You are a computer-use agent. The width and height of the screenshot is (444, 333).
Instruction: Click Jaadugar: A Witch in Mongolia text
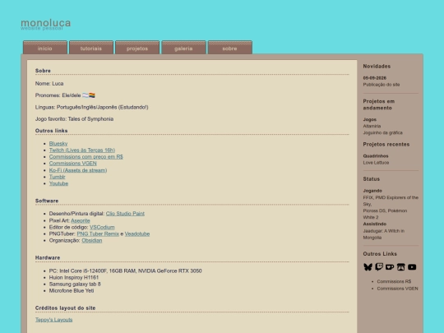[384, 234]
